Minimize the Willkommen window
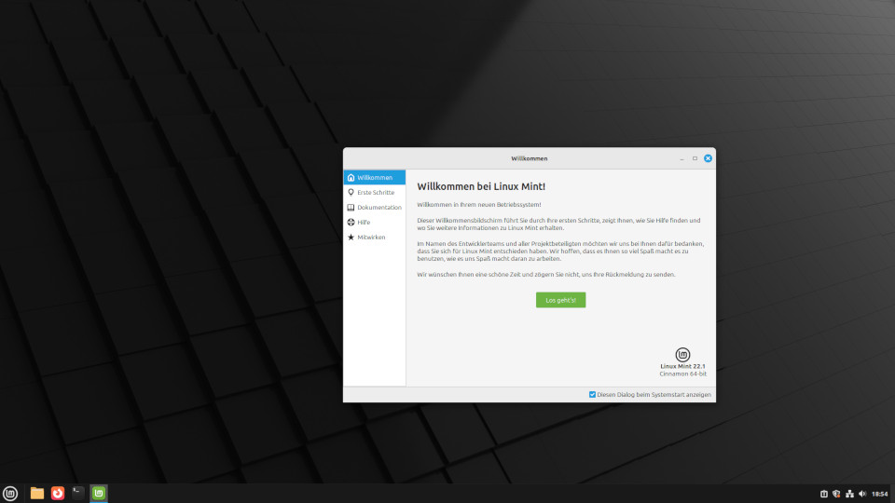This screenshot has height=503, width=895. [682, 158]
